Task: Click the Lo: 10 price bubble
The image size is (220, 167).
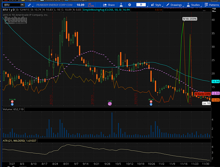Action: tap(206, 103)
